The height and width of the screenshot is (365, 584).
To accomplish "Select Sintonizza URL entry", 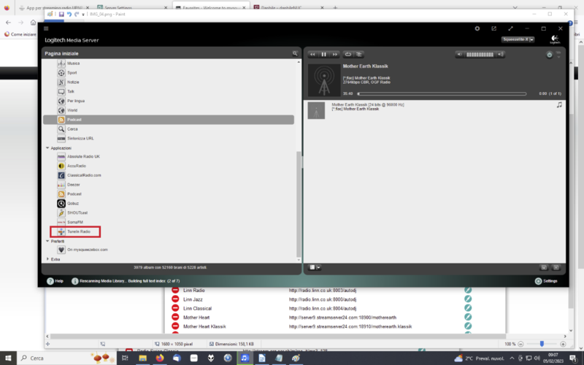I will (80, 138).
